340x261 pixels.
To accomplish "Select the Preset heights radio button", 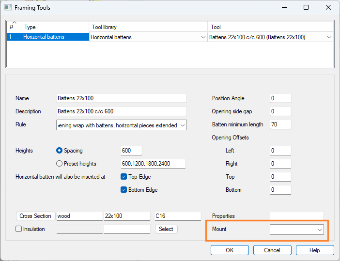I will click(60, 164).
